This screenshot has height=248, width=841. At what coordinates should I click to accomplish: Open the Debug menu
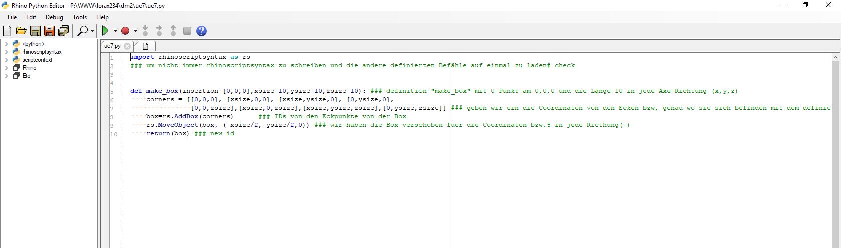pos(54,17)
